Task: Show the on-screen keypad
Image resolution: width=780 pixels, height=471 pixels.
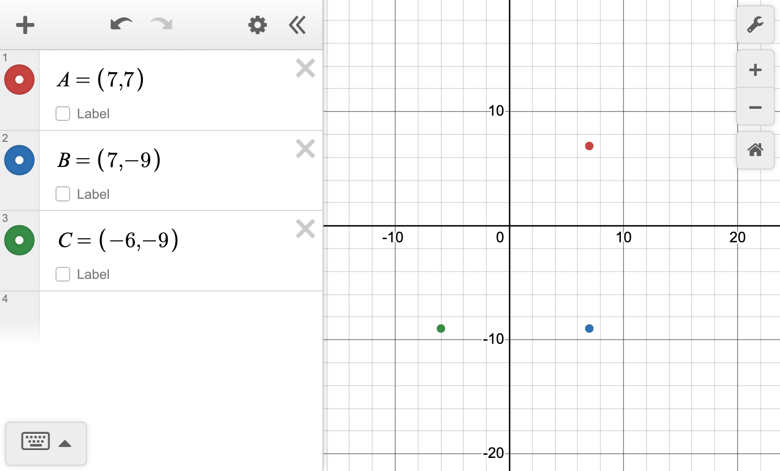Action: pyautogui.click(x=36, y=442)
